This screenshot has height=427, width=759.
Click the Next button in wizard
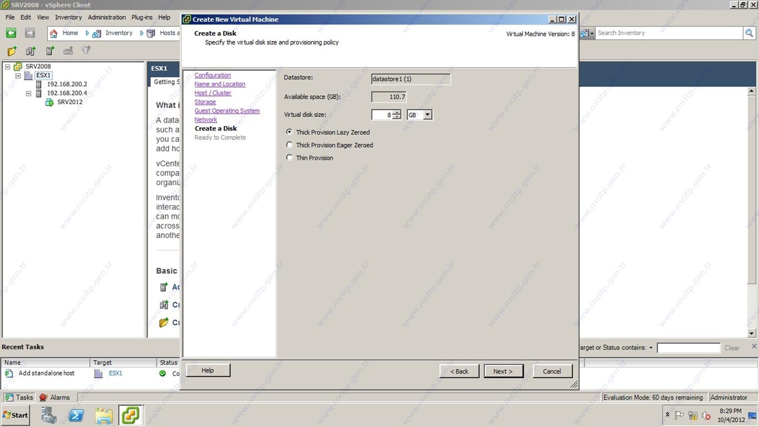503,371
